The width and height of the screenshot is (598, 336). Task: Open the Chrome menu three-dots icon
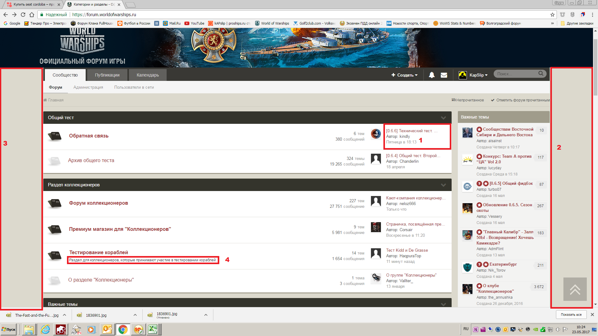(592, 15)
